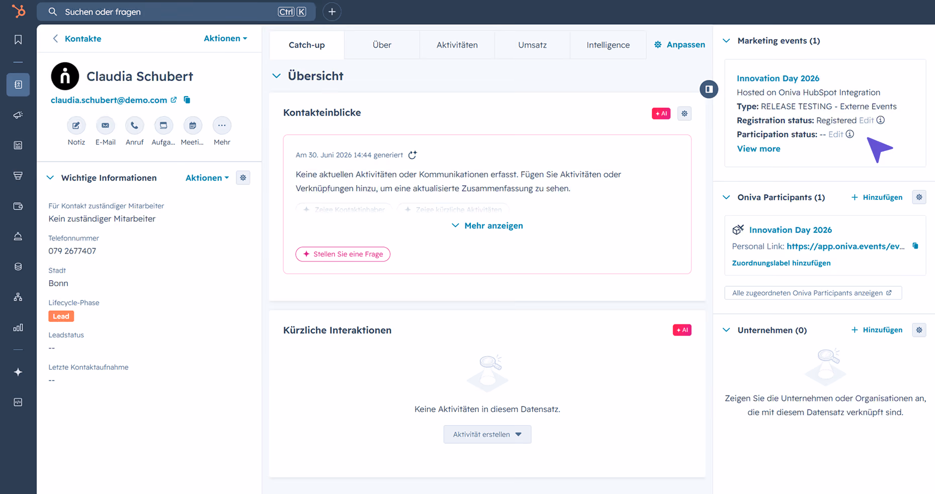935x494 pixels.
Task: Regenerate the Kontakteinblicke summary refresh icon
Action: click(x=412, y=155)
